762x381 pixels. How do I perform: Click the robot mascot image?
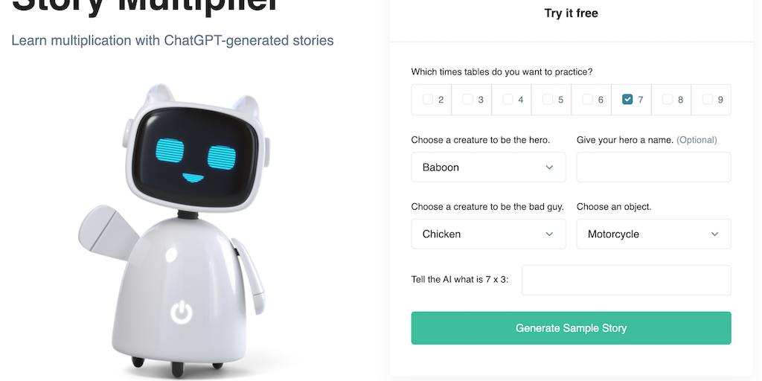coord(174,226)
